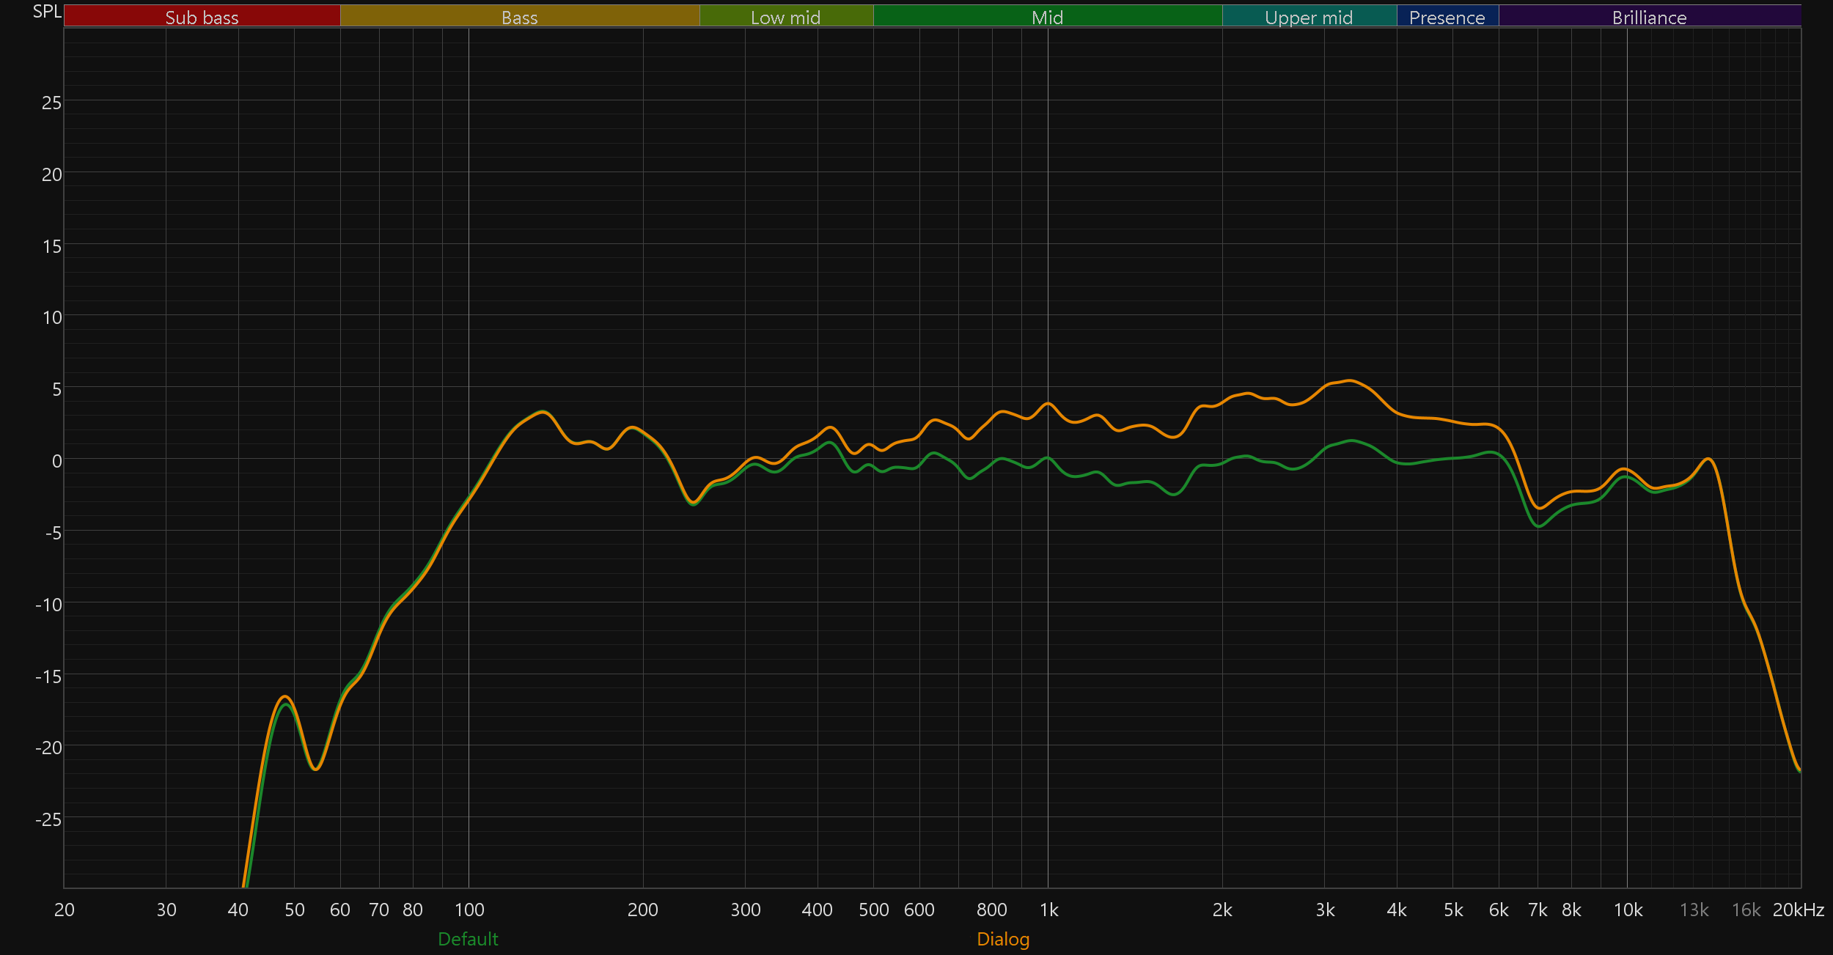Select the Mid band header

click(x=1047, y=17)
